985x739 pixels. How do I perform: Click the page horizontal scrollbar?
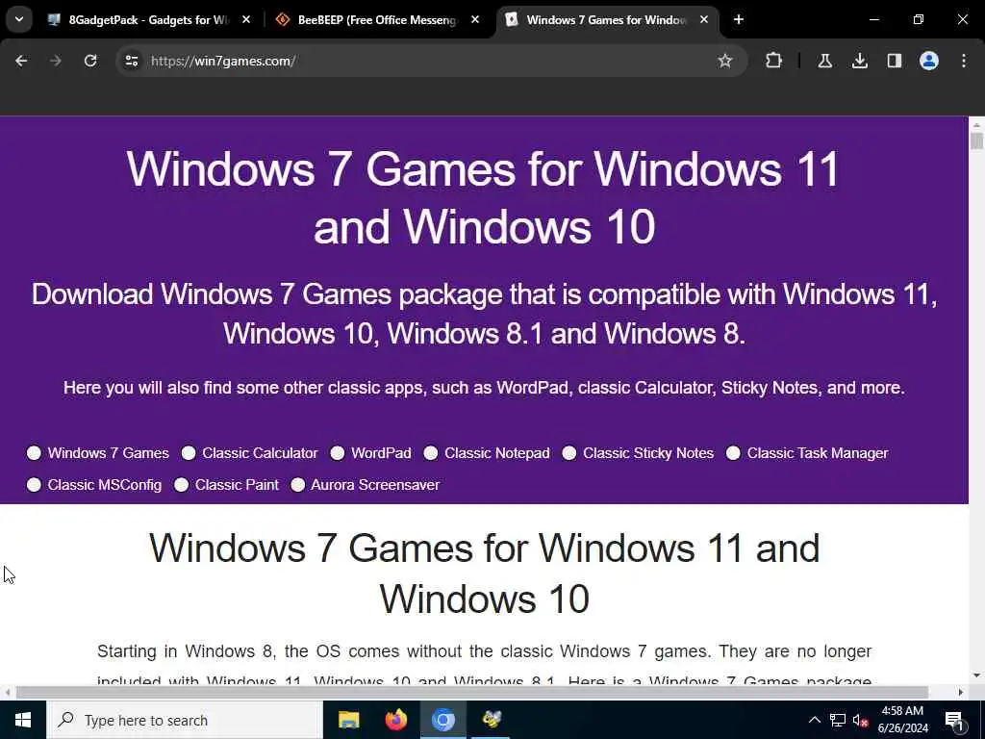pyautogui.click(x=472, y=692)
